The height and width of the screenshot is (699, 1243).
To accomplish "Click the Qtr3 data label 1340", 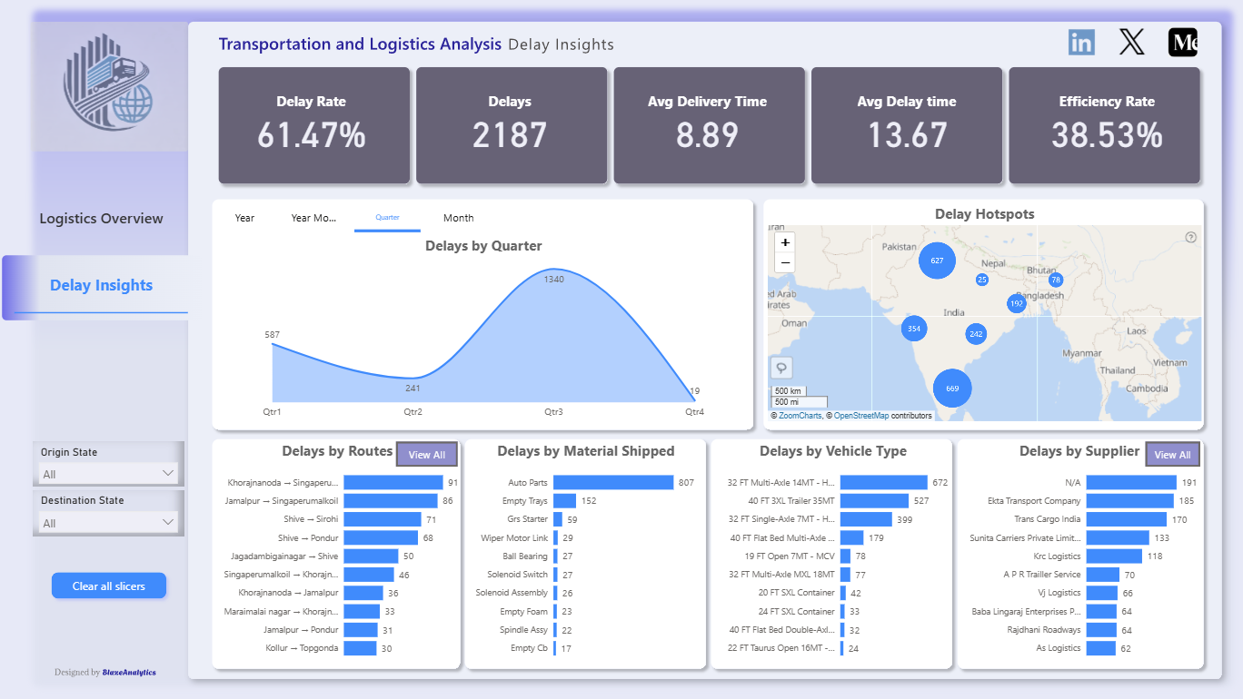I will click(553, 280).
